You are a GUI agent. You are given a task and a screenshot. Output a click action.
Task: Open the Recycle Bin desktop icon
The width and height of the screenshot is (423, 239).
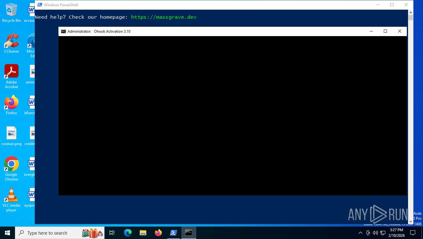pyautogui.click(x=12, y=13)
